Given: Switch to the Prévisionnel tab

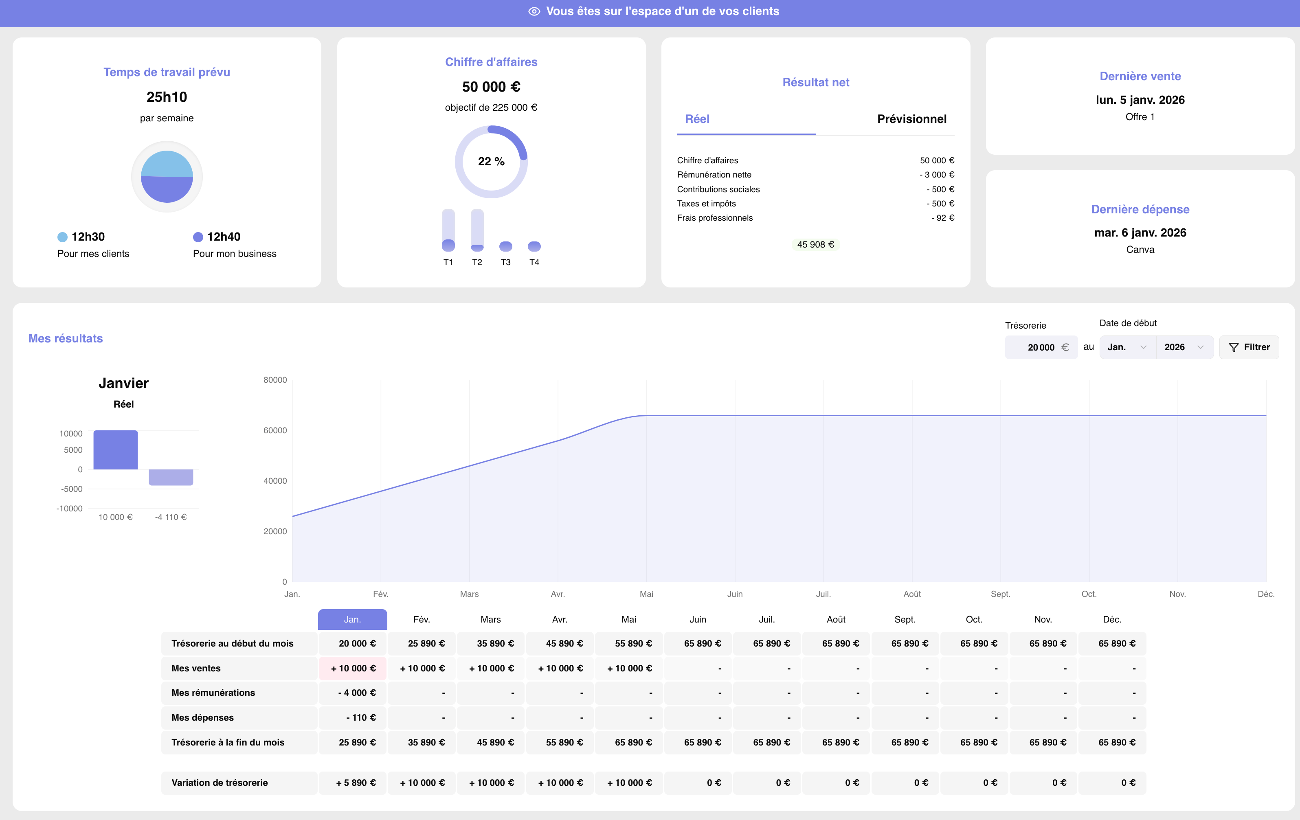Looking at the screenshot, I should 911,119.
